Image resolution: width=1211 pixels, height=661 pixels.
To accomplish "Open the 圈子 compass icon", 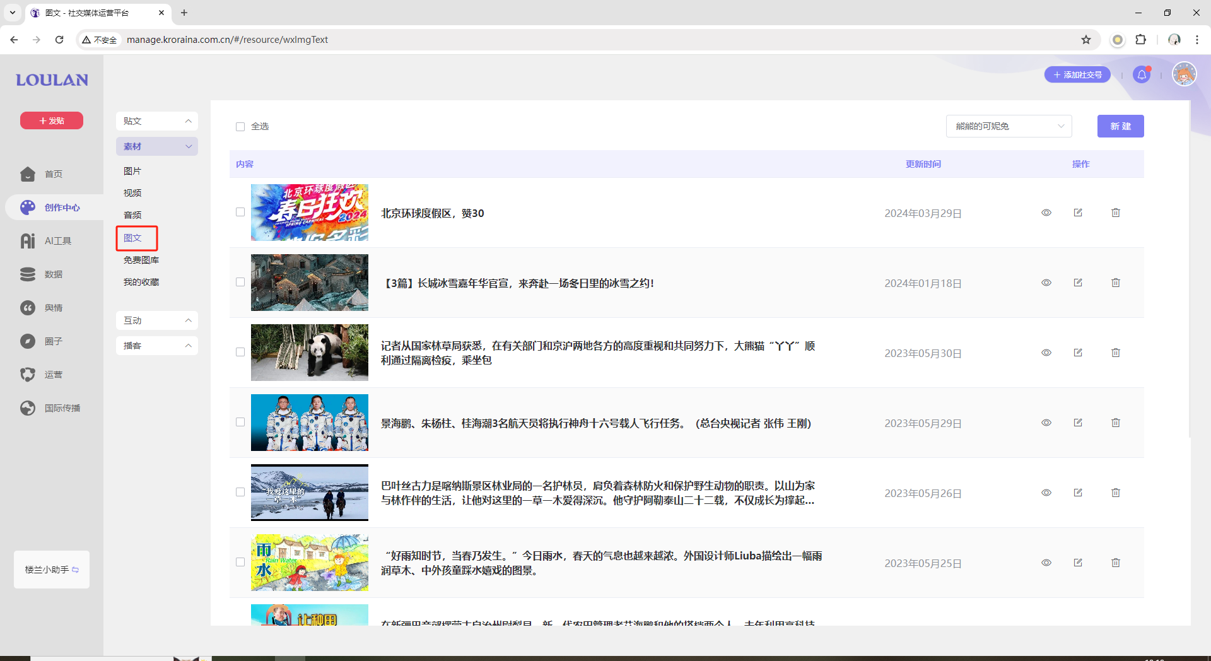I will (28, 341).
